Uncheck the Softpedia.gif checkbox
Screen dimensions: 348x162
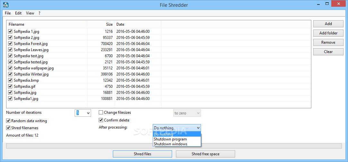[x=10, y=86]
